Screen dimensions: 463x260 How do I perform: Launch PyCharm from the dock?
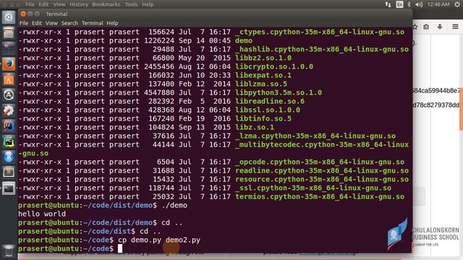(9, 142)
